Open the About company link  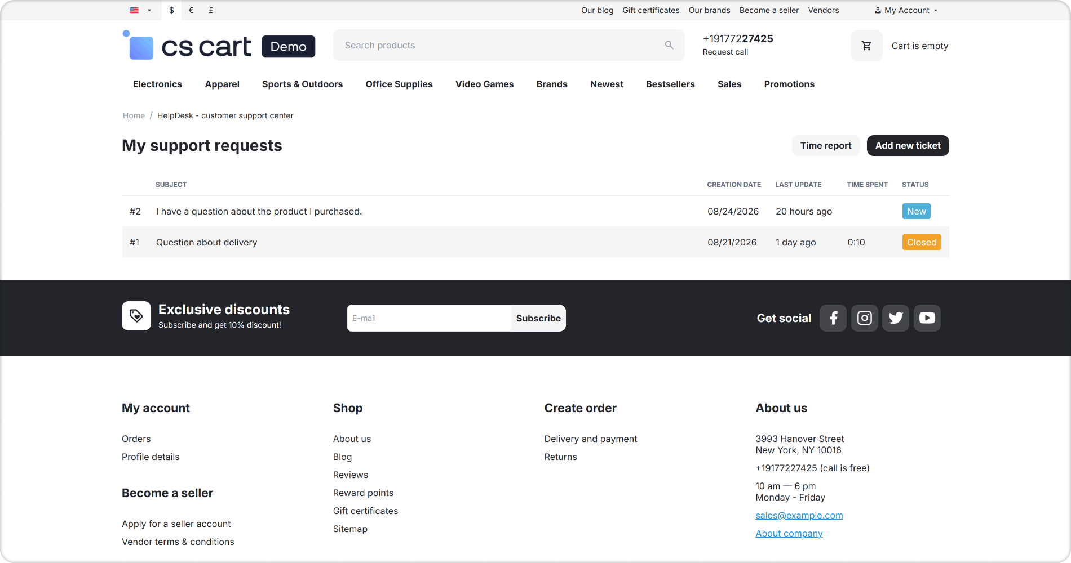point(789,533)
